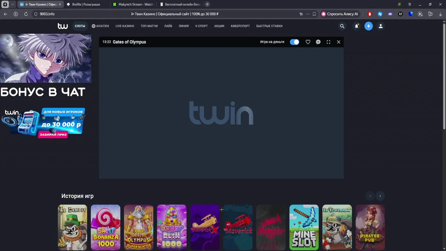Go to LIVE КАЗИНО section
The image size is (446, 251).
point(125,26)
